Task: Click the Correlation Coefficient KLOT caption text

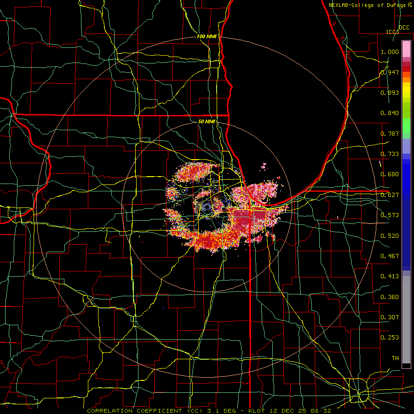Action: pos(209,411)
